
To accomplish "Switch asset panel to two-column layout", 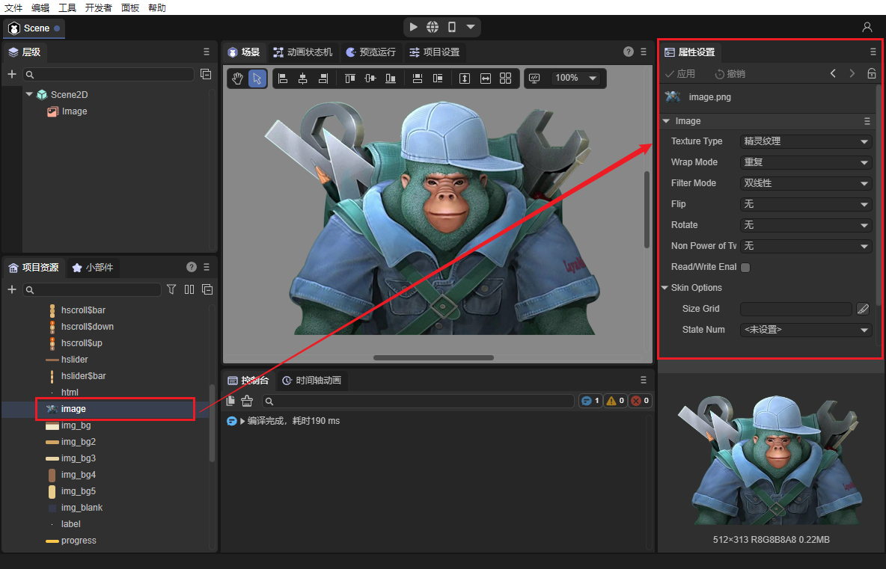I will pos(189,289).
